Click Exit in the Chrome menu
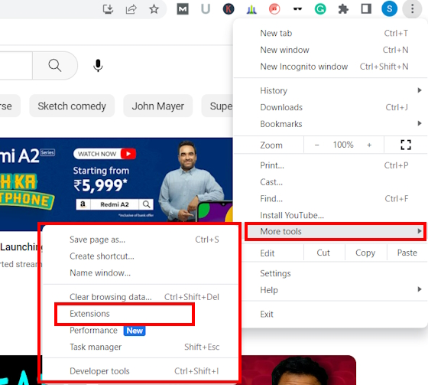 tap(335, 314)
